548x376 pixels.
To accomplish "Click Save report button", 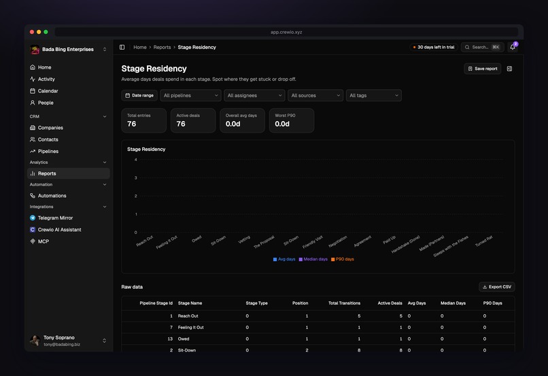I will [x=482, y=69].
